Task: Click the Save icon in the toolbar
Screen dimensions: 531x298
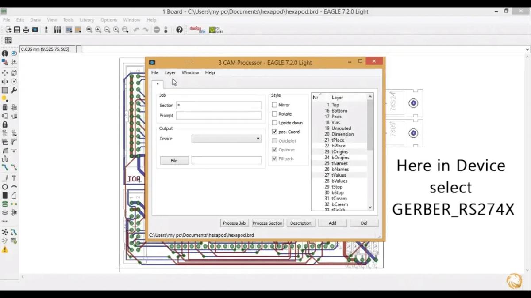Action: [17, 30]
